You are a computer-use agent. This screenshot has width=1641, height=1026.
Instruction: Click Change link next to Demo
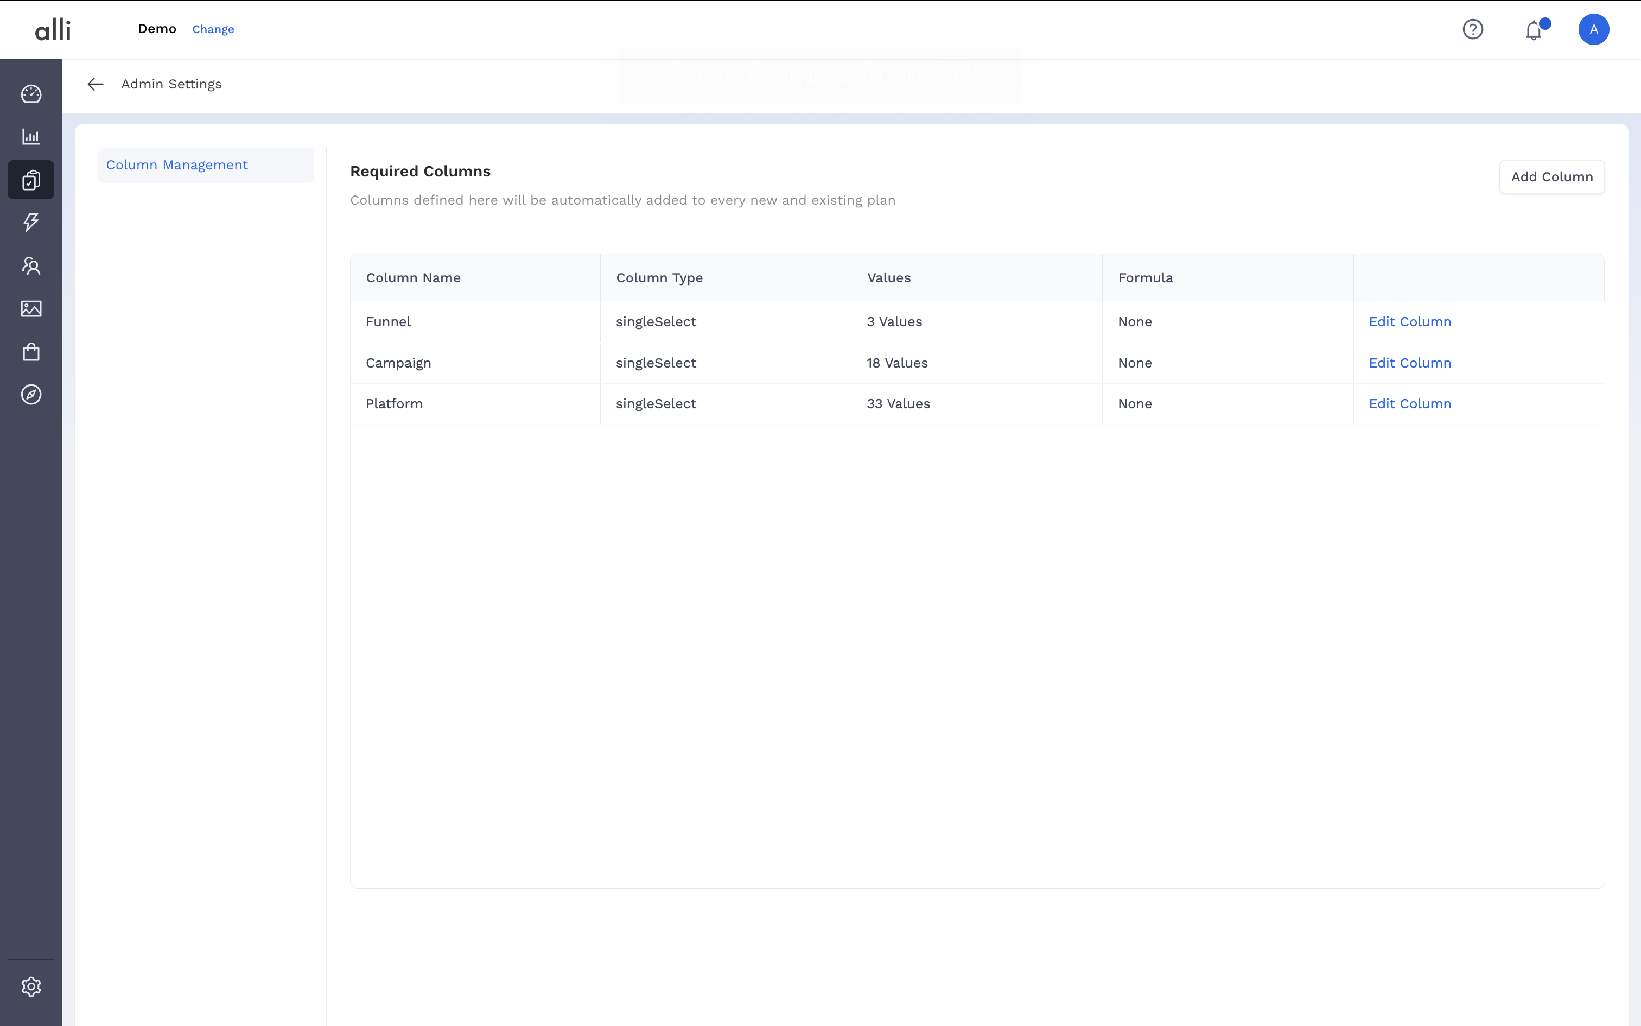pyautogui.click(x=213, y=29)
